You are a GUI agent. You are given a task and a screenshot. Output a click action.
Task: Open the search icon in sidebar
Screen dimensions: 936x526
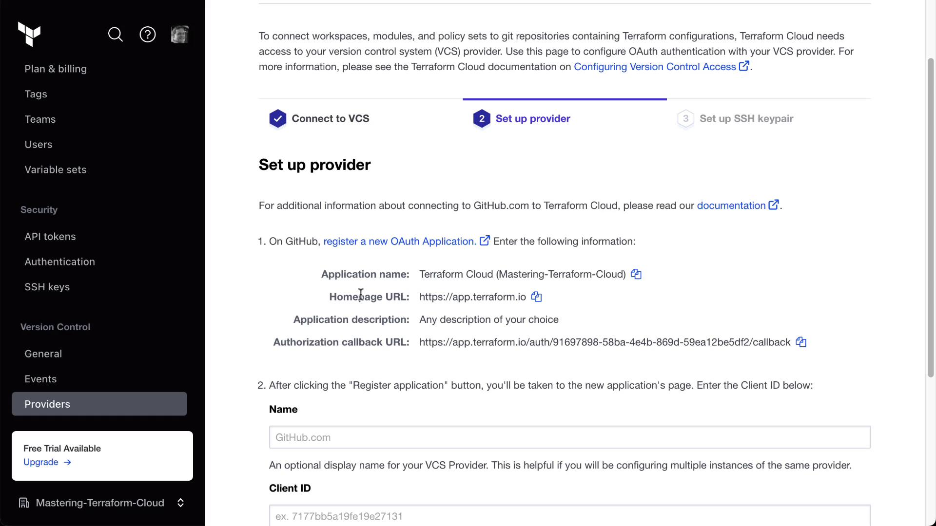tap(116, 35)
